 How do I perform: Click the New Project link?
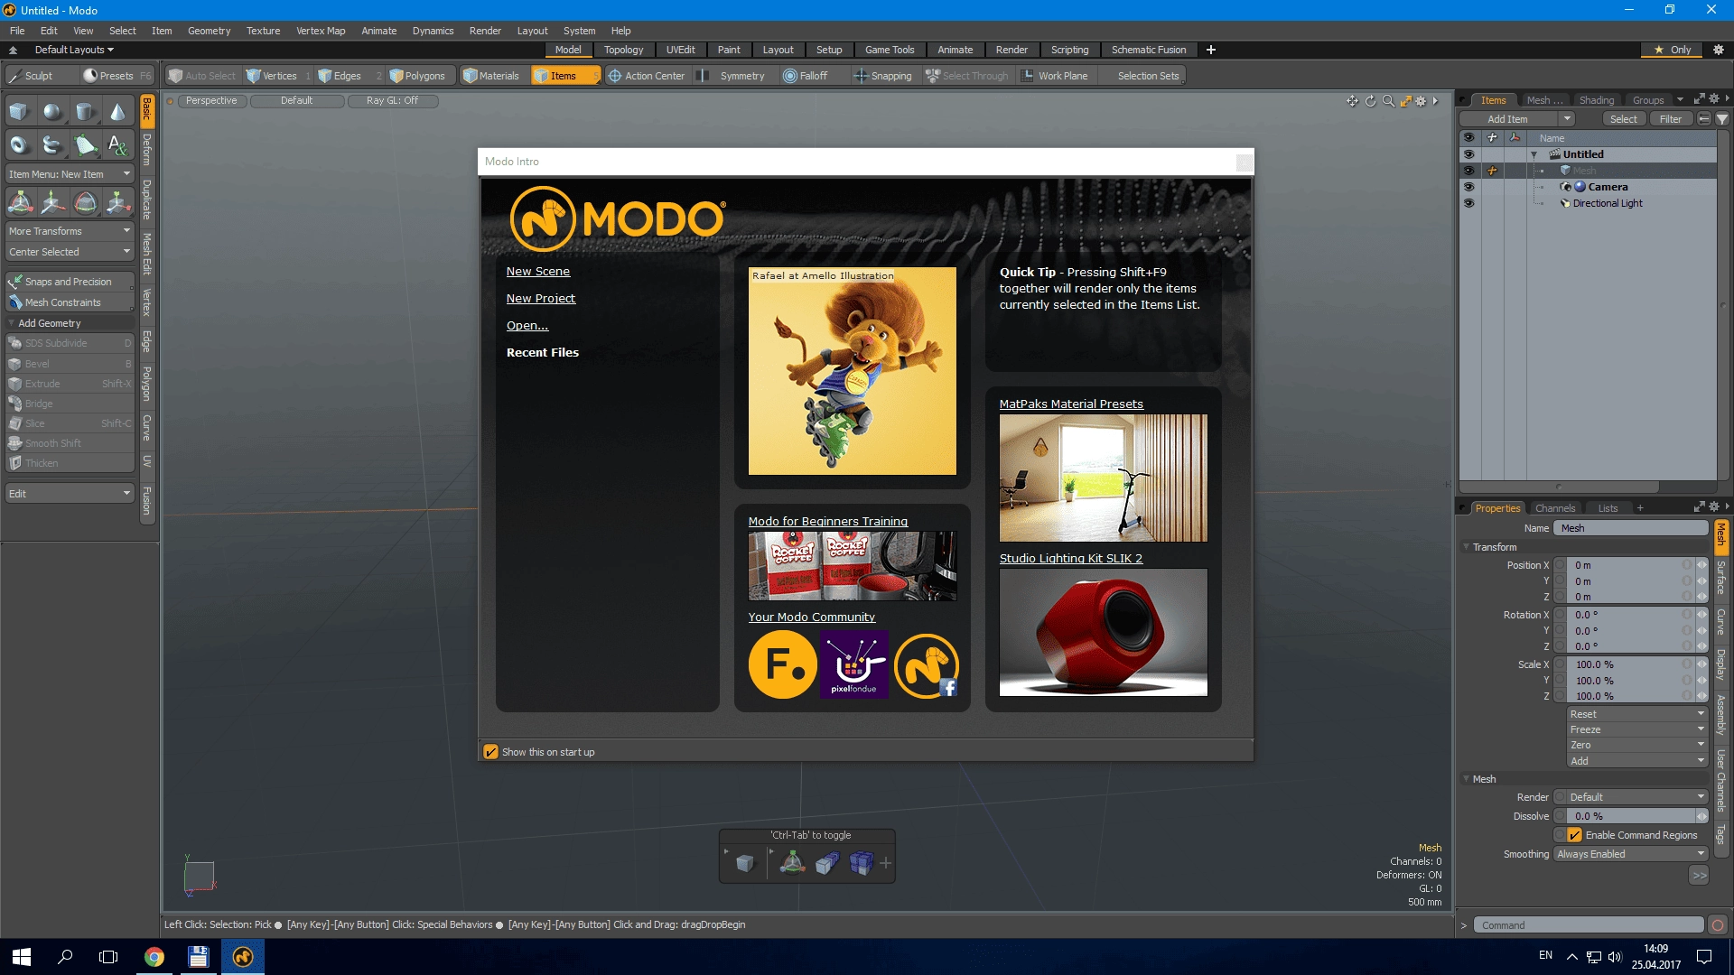(541, 298)
